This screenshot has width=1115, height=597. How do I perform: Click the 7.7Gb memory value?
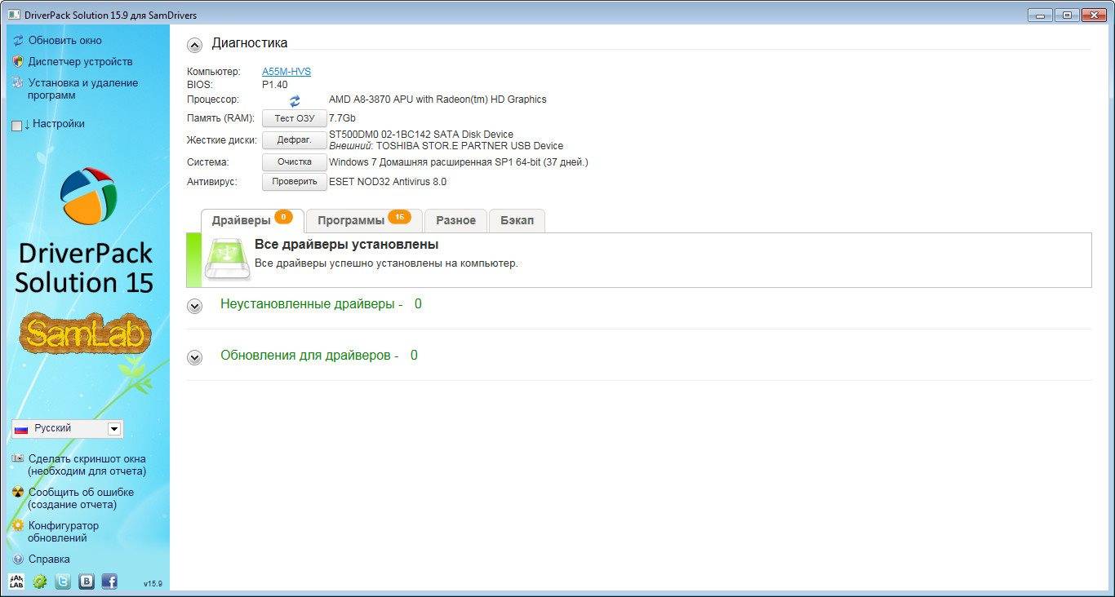(342, 119)
